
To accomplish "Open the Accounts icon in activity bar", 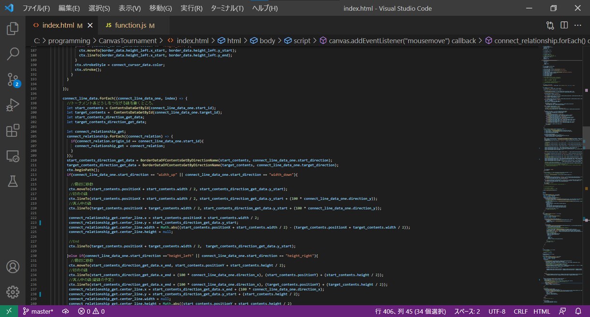I will 13,267.
